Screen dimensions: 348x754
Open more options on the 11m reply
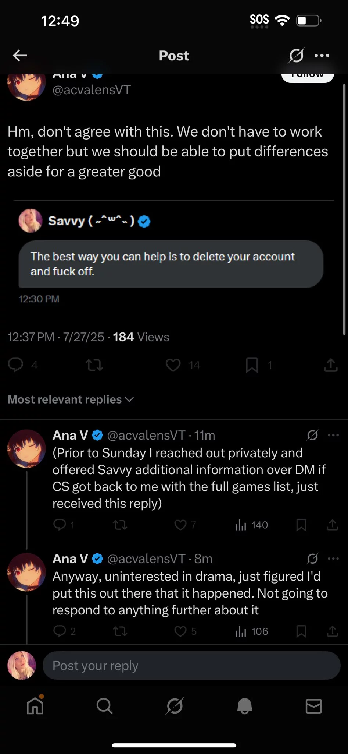(333, 435)
